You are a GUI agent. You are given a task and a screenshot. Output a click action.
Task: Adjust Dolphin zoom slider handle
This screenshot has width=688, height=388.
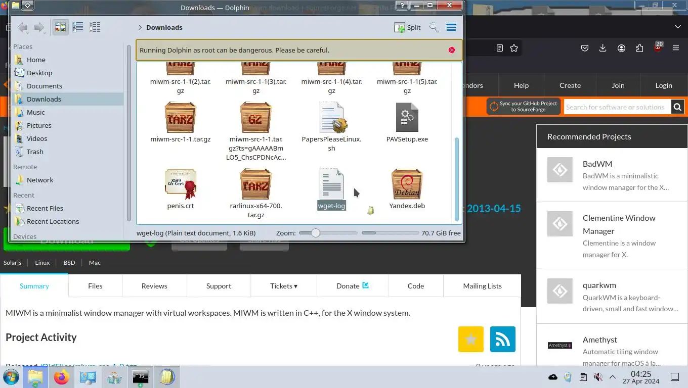[316, 233]
